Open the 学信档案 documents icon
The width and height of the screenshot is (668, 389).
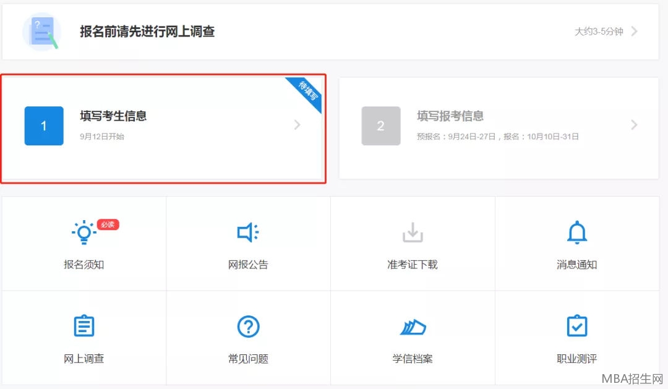(x=413, y=326)
